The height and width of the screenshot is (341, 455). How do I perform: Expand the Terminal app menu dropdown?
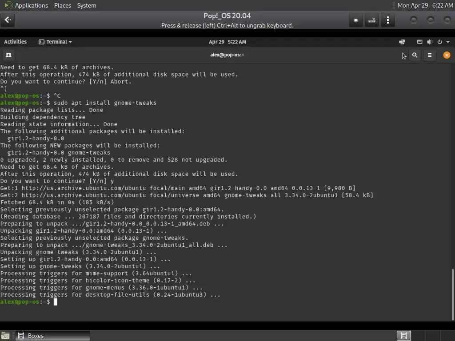coord(55,42)
